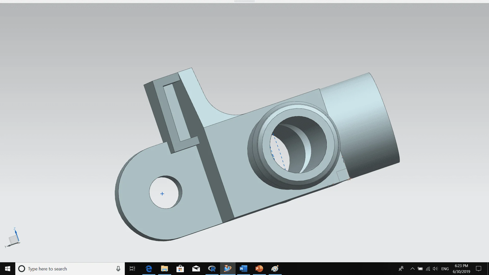Switch to PowerPoint on the taskbar
The image size is (489, 275).
point(259,269)
